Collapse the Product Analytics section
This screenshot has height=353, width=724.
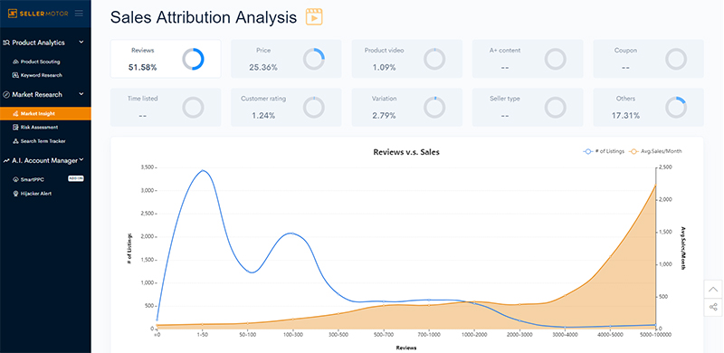pos(81,42)
